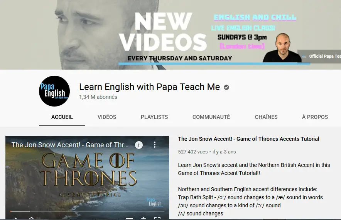The image size is (341, 220).
Task: Click description line Learn Jon Snow's accent
Action: (254, 165)
